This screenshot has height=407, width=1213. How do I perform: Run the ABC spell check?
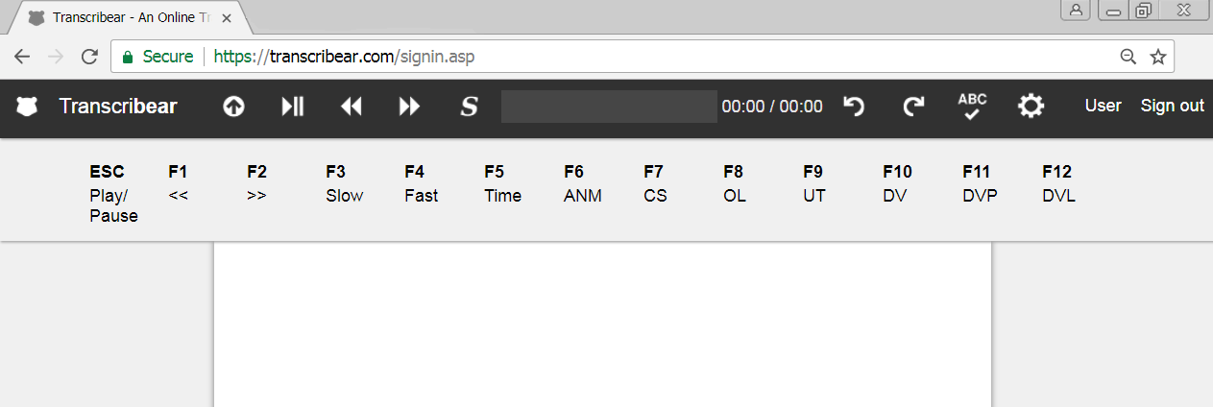[x=972, y=107]
